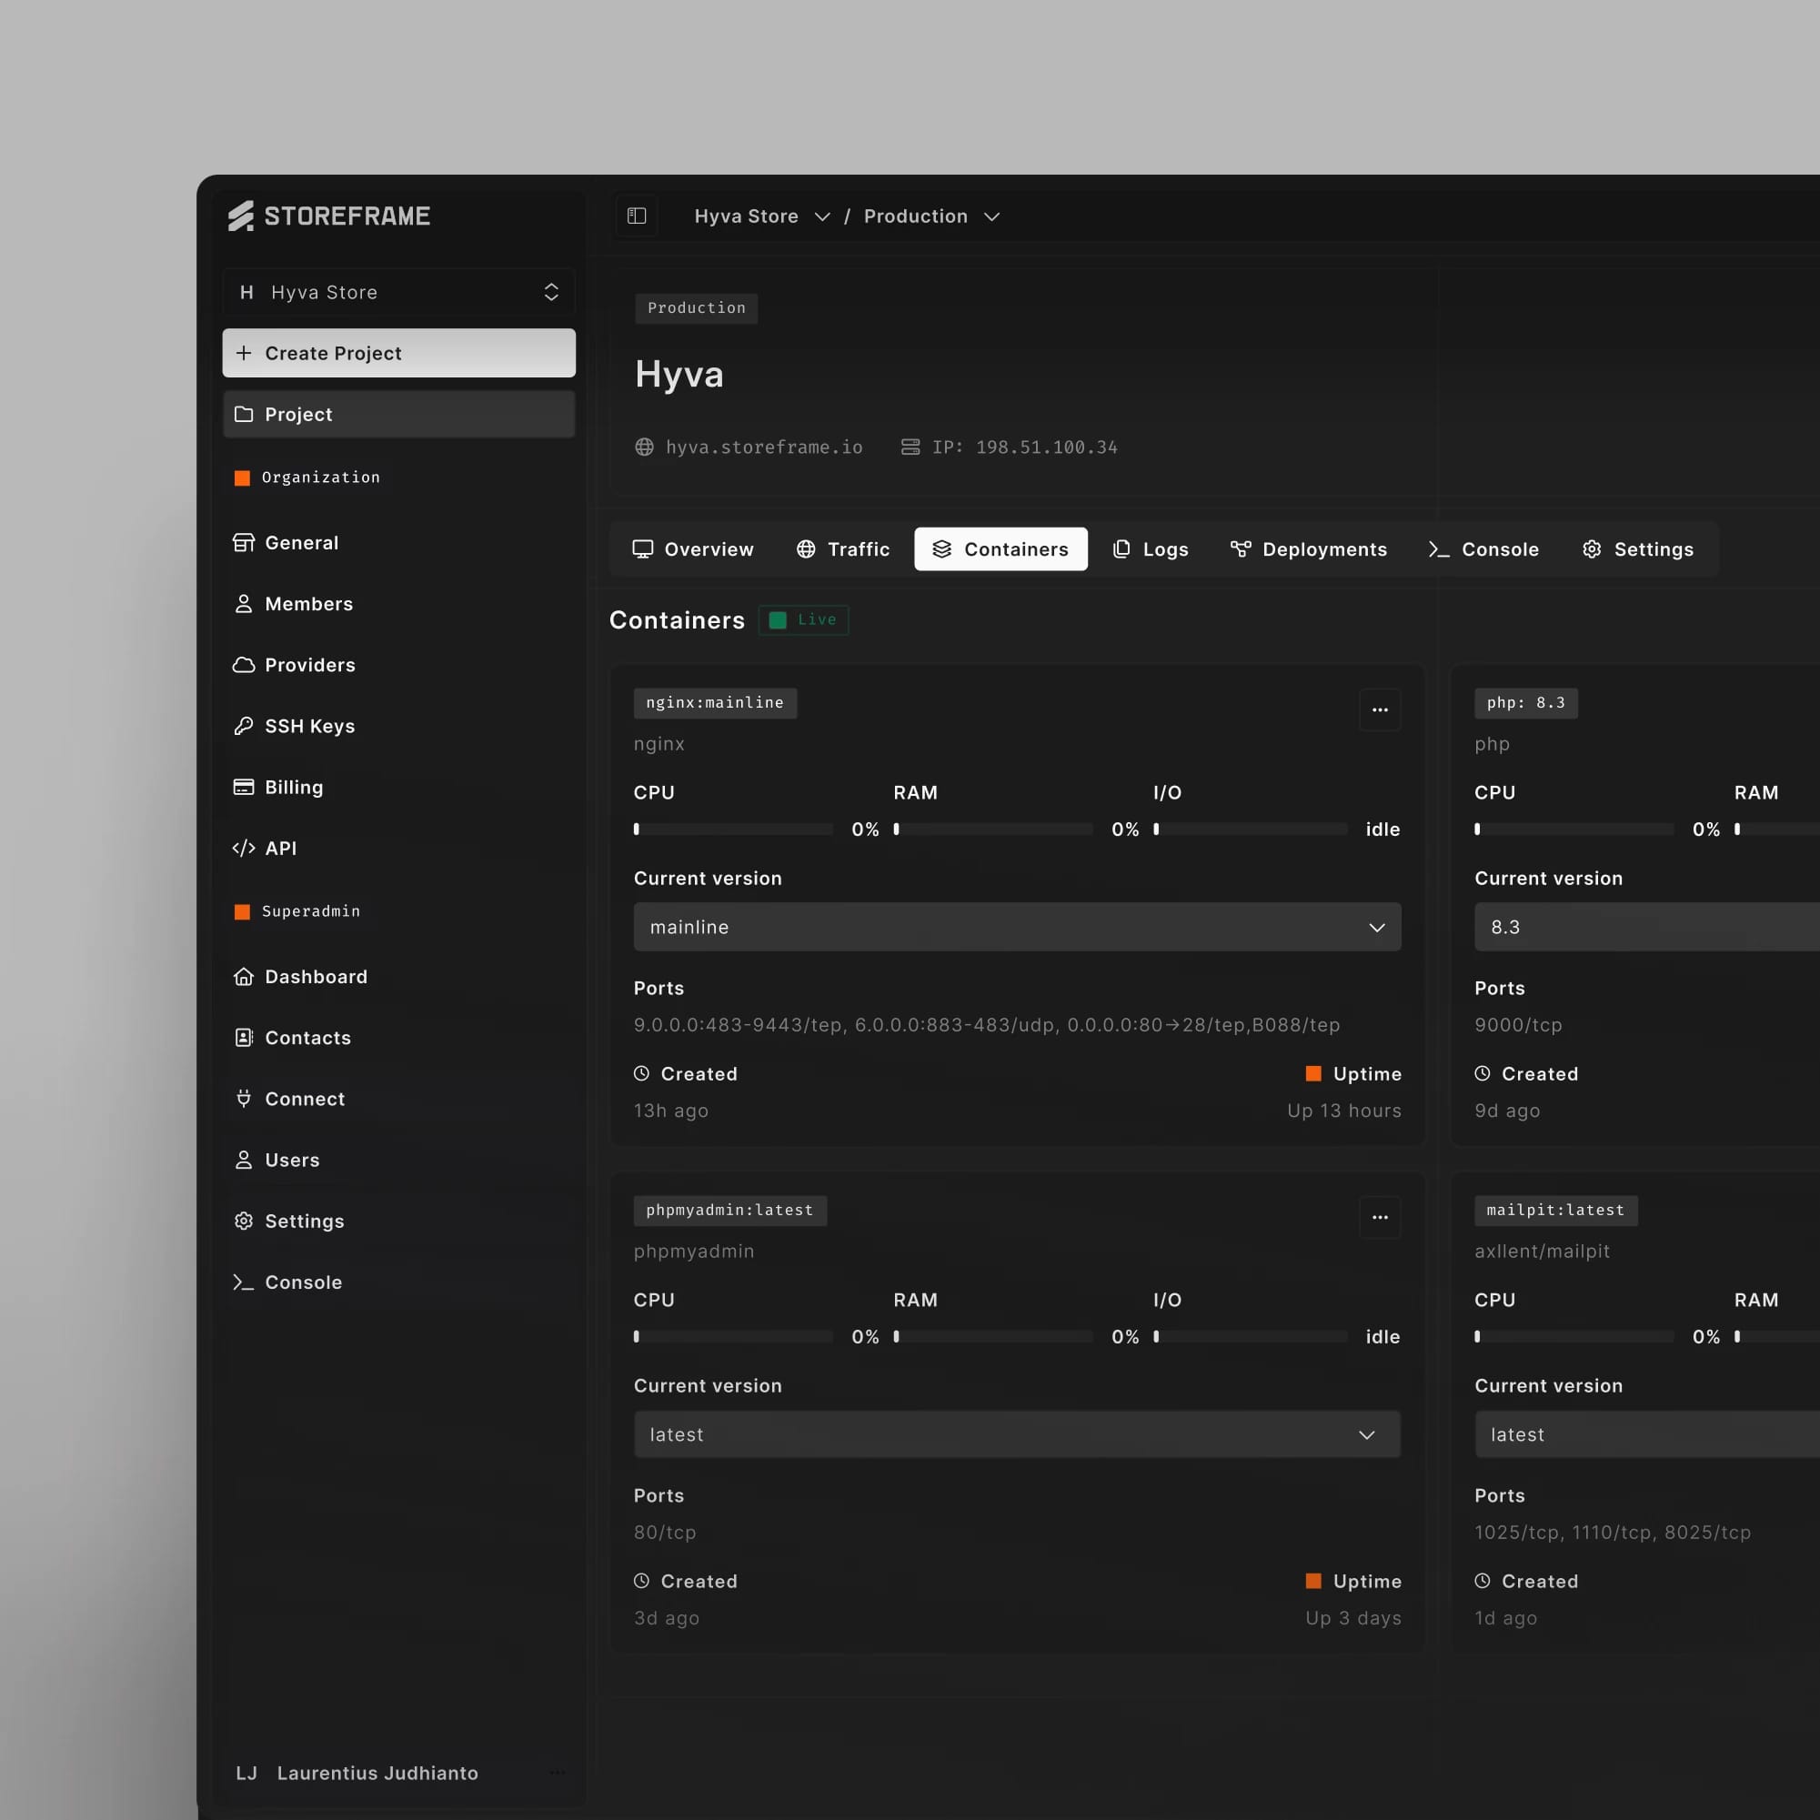Open phpmyadmin container more options menu
1820x1820 pixels.
1380,1217
